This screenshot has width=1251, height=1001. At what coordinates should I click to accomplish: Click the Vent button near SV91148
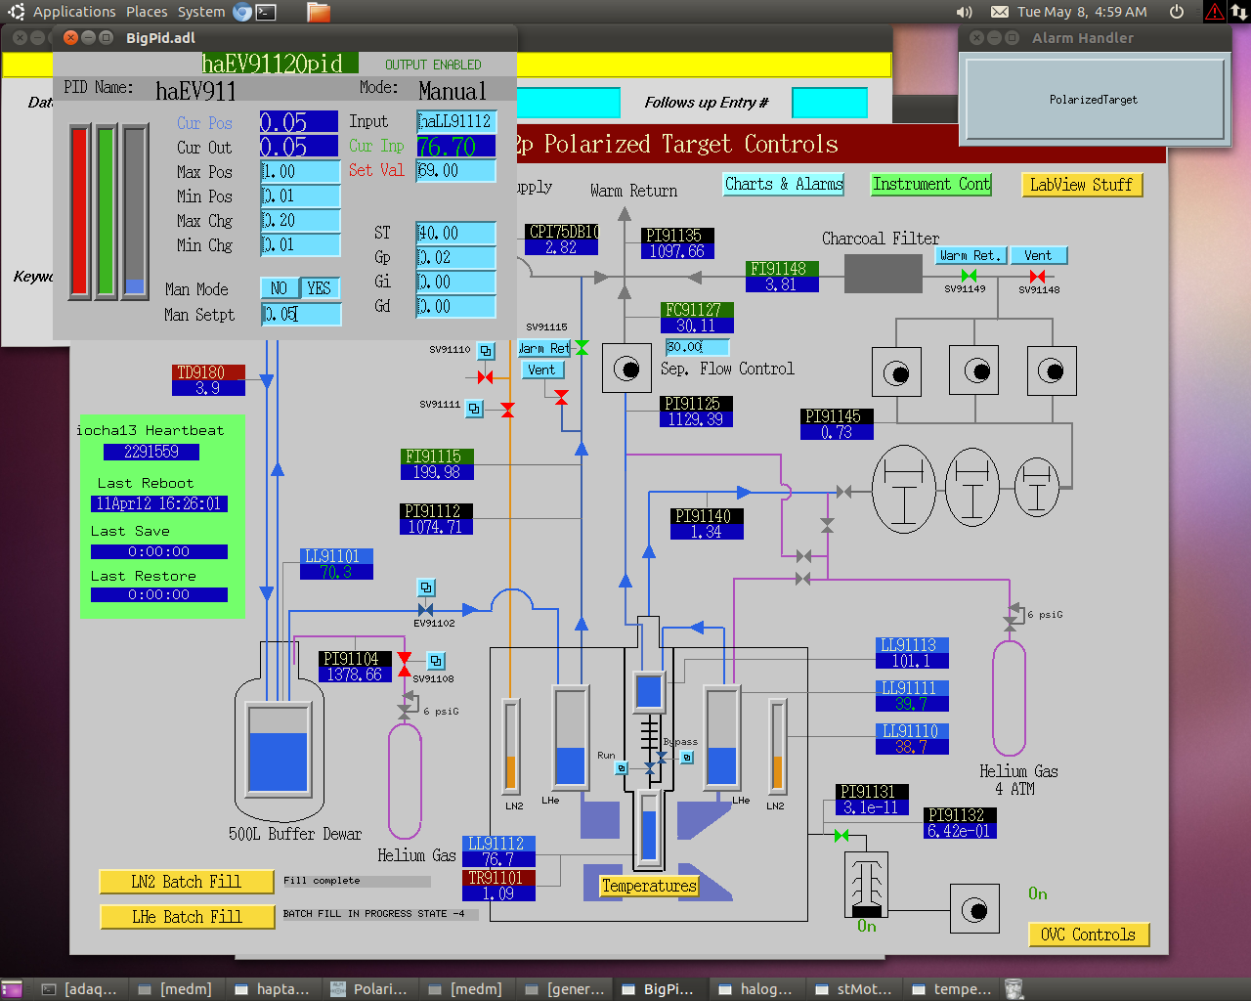click(x=1038, y=255)
